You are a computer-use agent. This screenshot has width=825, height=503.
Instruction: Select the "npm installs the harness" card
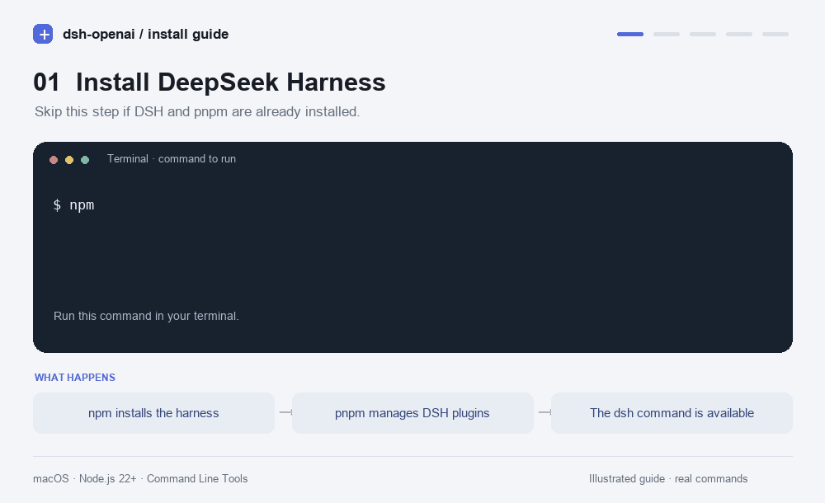(x=153, y=413)
